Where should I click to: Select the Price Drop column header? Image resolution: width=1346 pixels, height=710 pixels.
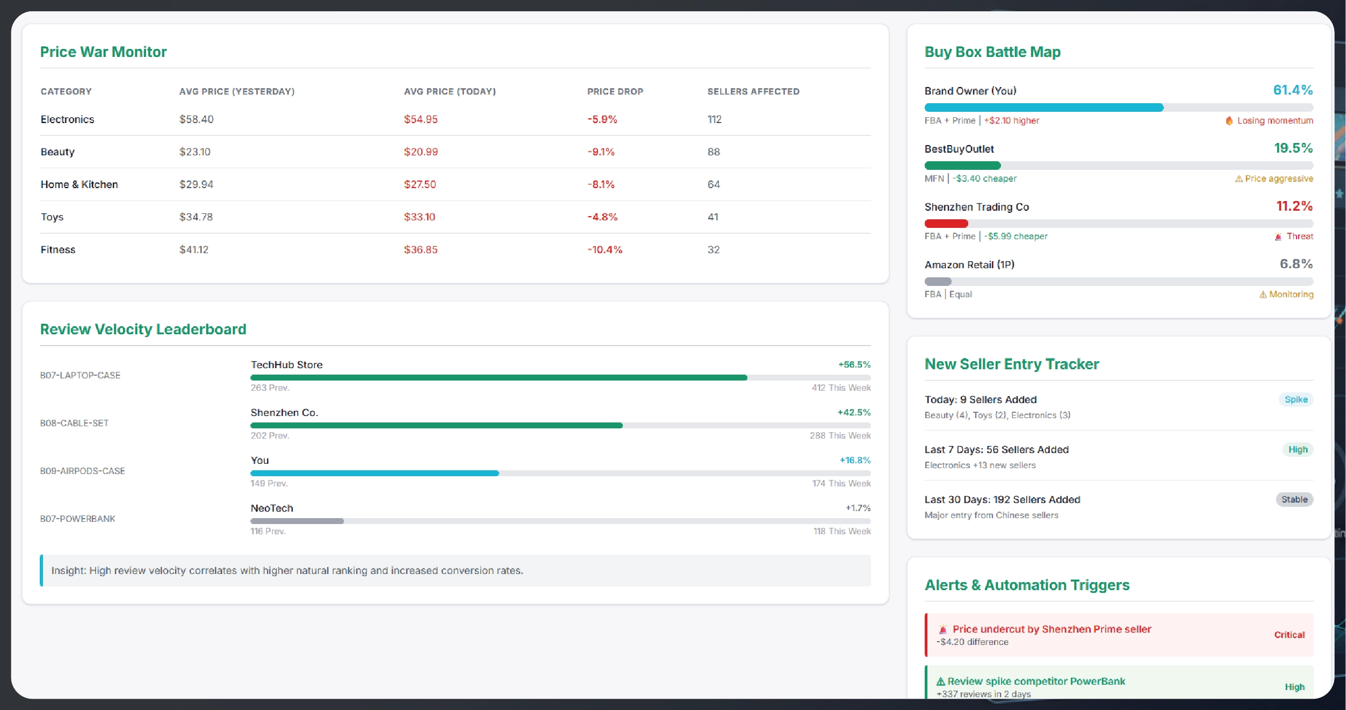(615, 91)
